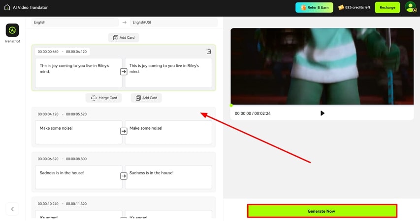420x221 pixels.
Task: Play the video preview
Action: pos(322,113)
